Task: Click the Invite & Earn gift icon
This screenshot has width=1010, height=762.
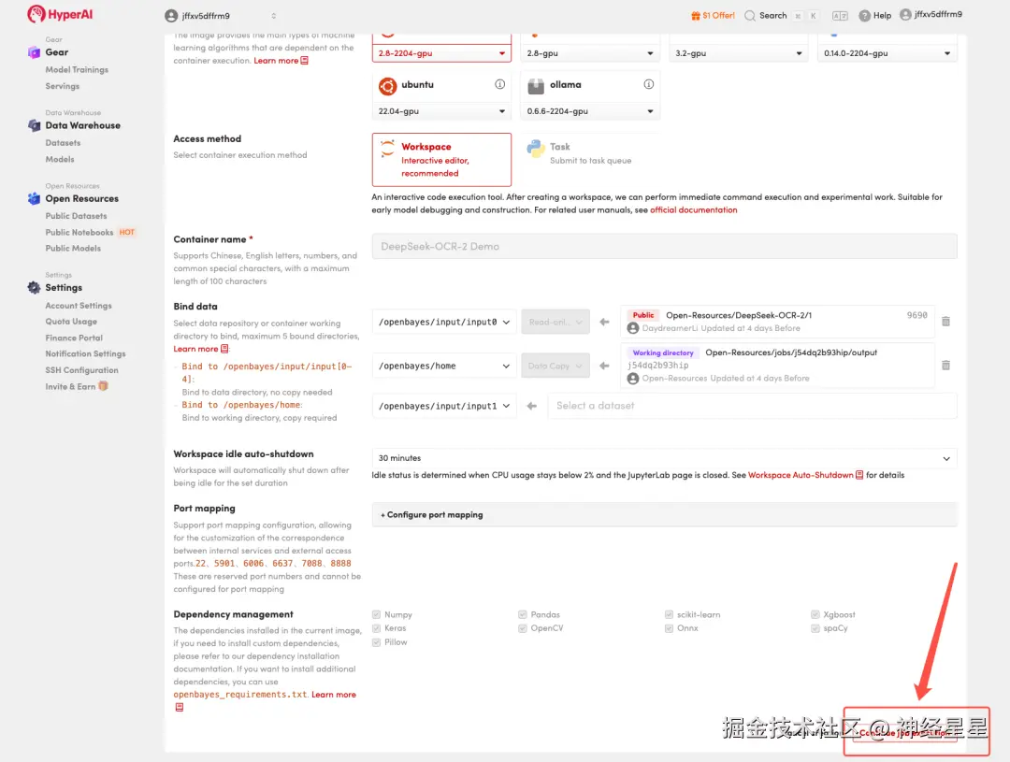Action: click(x=103, y=386)
